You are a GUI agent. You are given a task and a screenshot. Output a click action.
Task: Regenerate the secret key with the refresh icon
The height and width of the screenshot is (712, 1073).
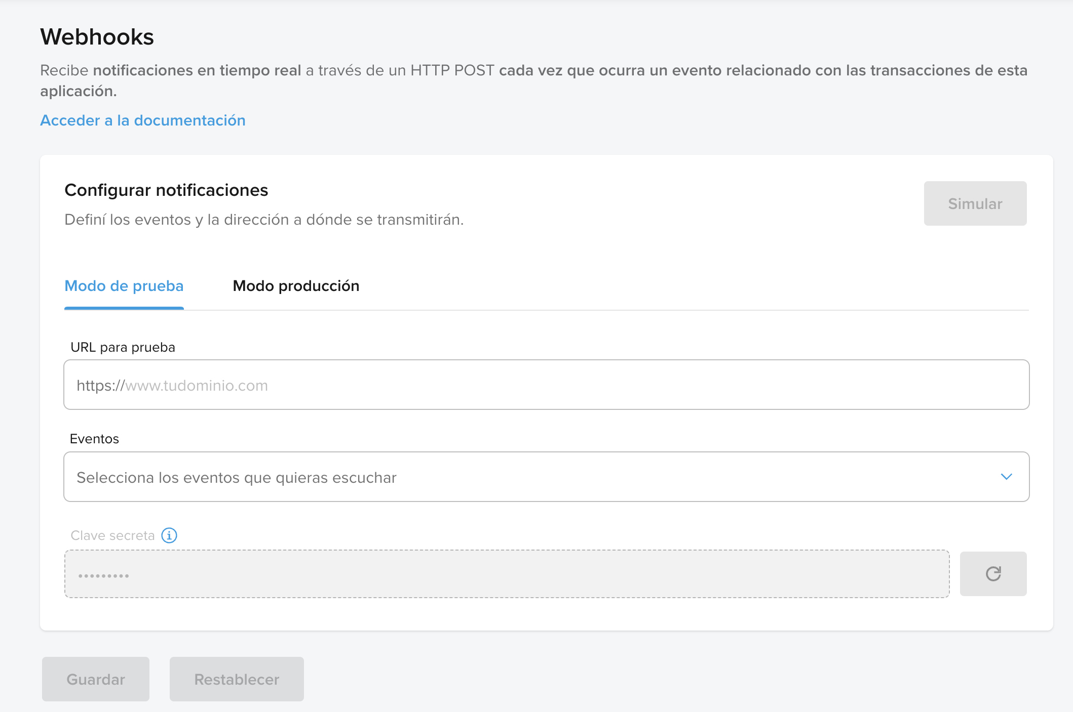click(993, 574)
